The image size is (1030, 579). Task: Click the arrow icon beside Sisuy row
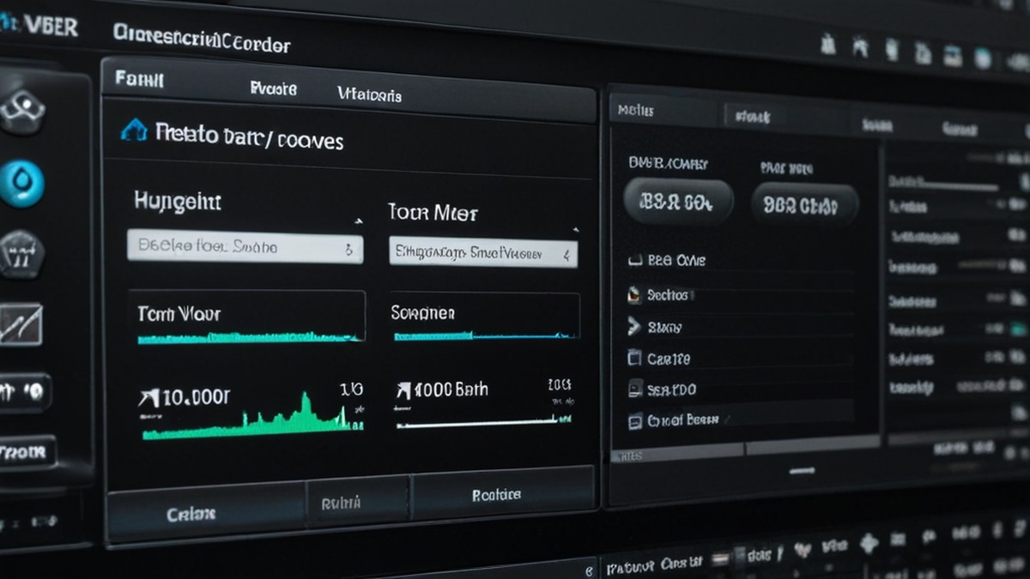tap(634, 326)
